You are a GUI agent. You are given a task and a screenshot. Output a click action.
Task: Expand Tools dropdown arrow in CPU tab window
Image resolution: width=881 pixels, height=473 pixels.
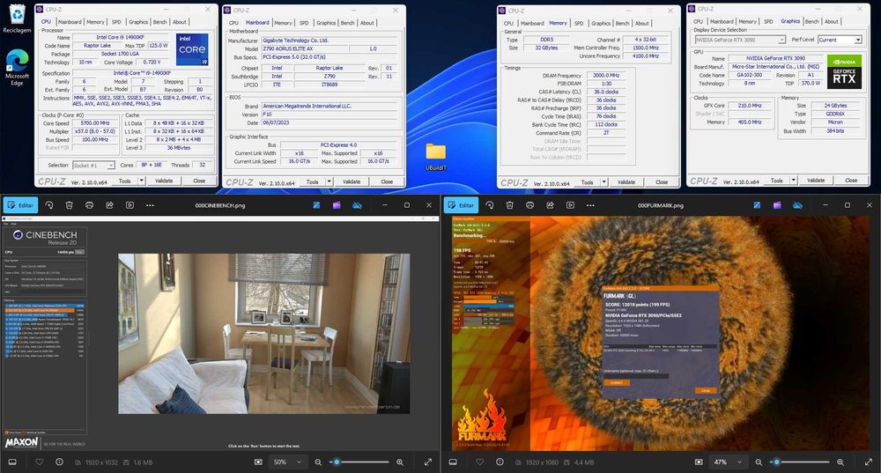pos(142,181)
